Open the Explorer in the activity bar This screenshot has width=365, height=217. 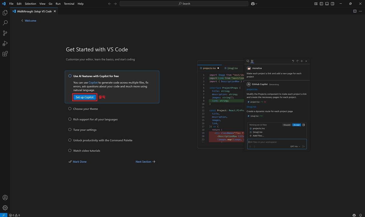tap(5, 13)
